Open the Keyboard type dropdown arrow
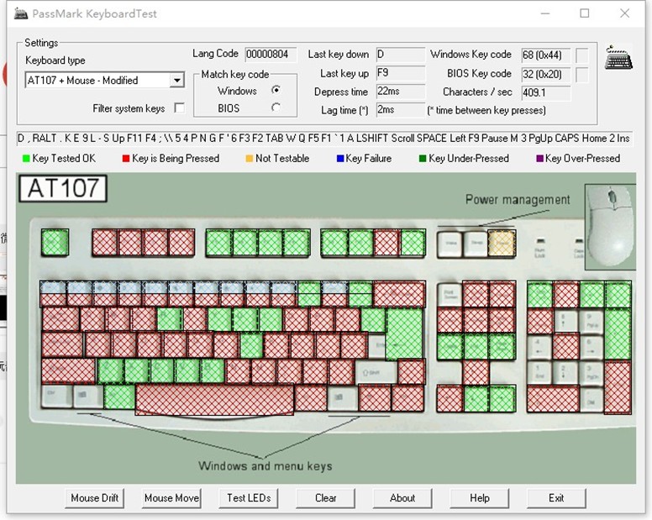This screenshot has height=520, width=652. coord(176,80)
